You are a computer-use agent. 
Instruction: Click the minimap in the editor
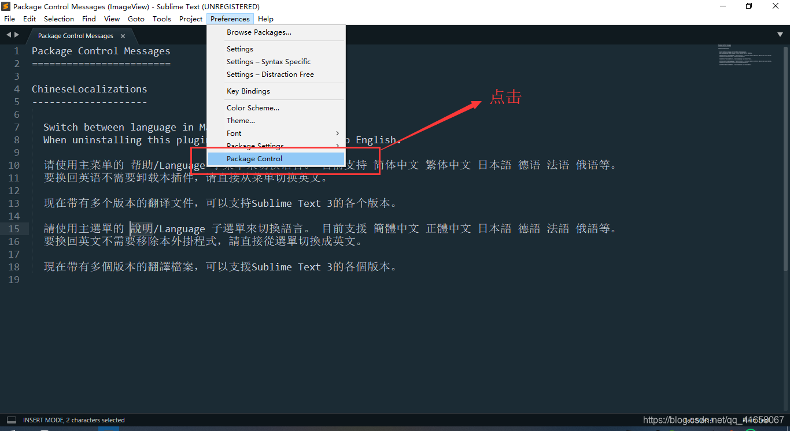pyautogui.click(x=744, y=55)
